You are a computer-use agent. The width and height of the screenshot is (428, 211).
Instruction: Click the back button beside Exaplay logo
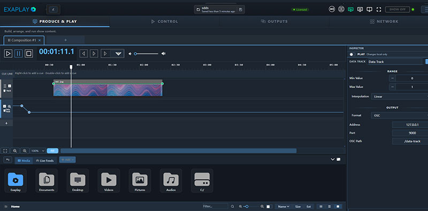click(x=53, y=10)
